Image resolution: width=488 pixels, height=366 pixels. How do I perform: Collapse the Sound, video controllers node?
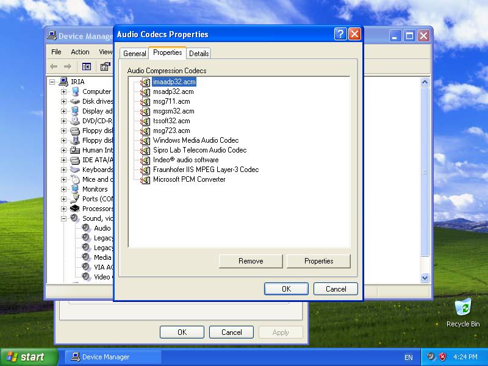coord(63,218)
